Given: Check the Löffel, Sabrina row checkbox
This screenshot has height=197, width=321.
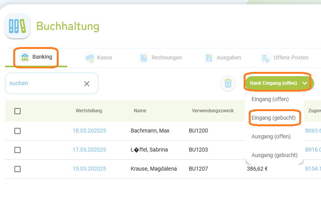Looking at the screenshot, I should click(17, 150).
